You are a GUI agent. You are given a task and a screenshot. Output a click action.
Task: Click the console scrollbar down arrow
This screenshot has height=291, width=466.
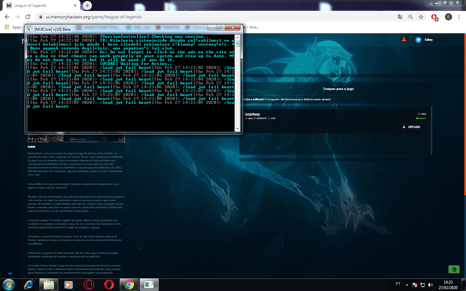pos(238,129)
